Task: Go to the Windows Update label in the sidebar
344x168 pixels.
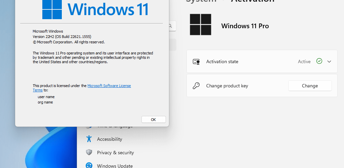Action: pos(115,166)
